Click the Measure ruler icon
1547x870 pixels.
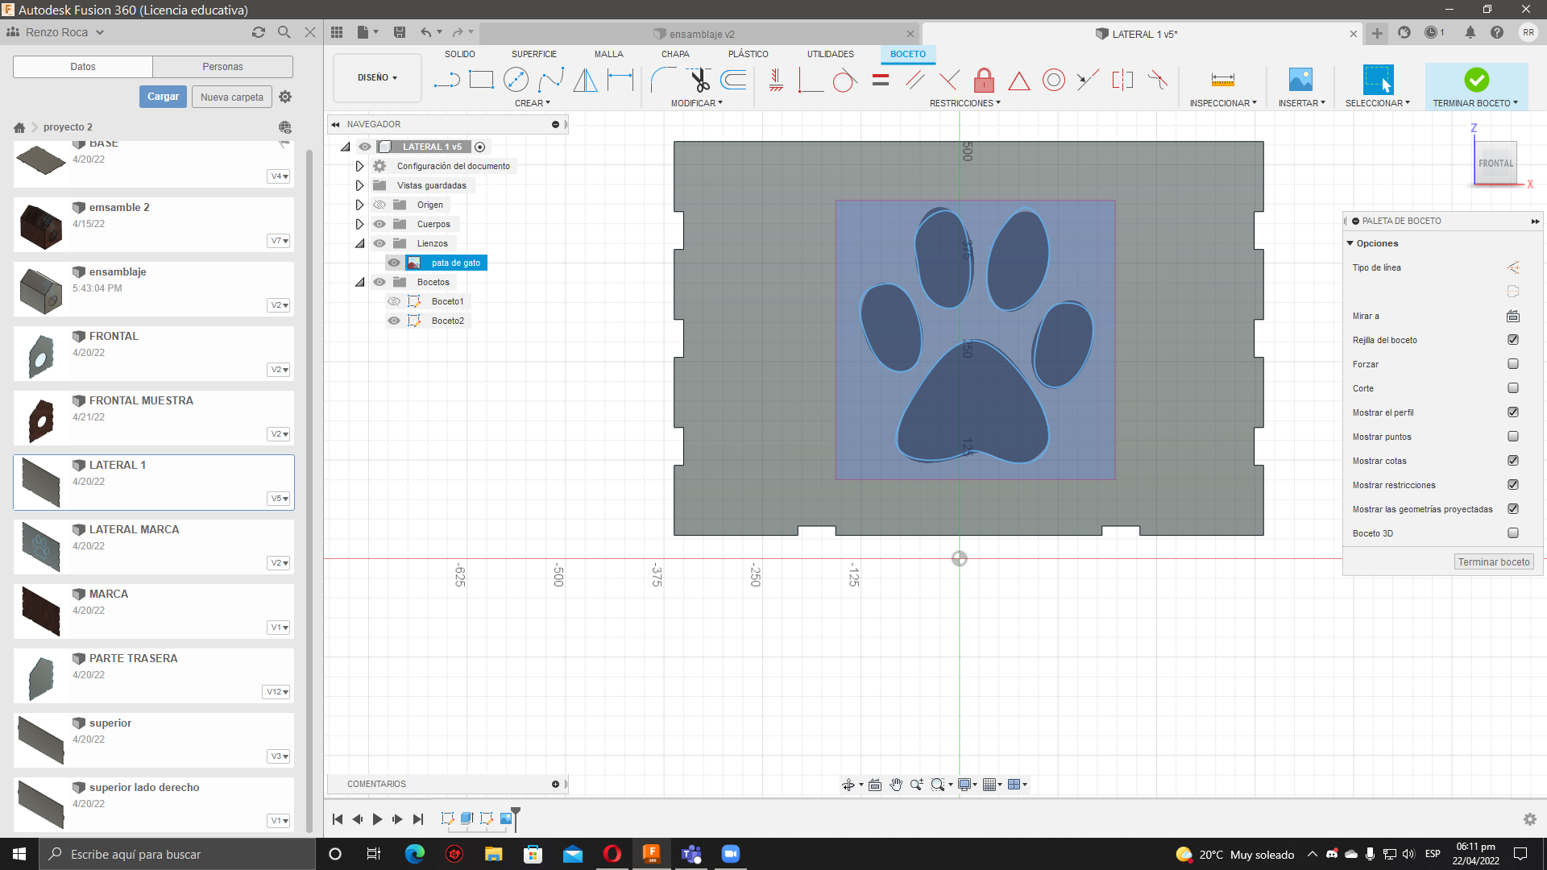coord(1222,80)
